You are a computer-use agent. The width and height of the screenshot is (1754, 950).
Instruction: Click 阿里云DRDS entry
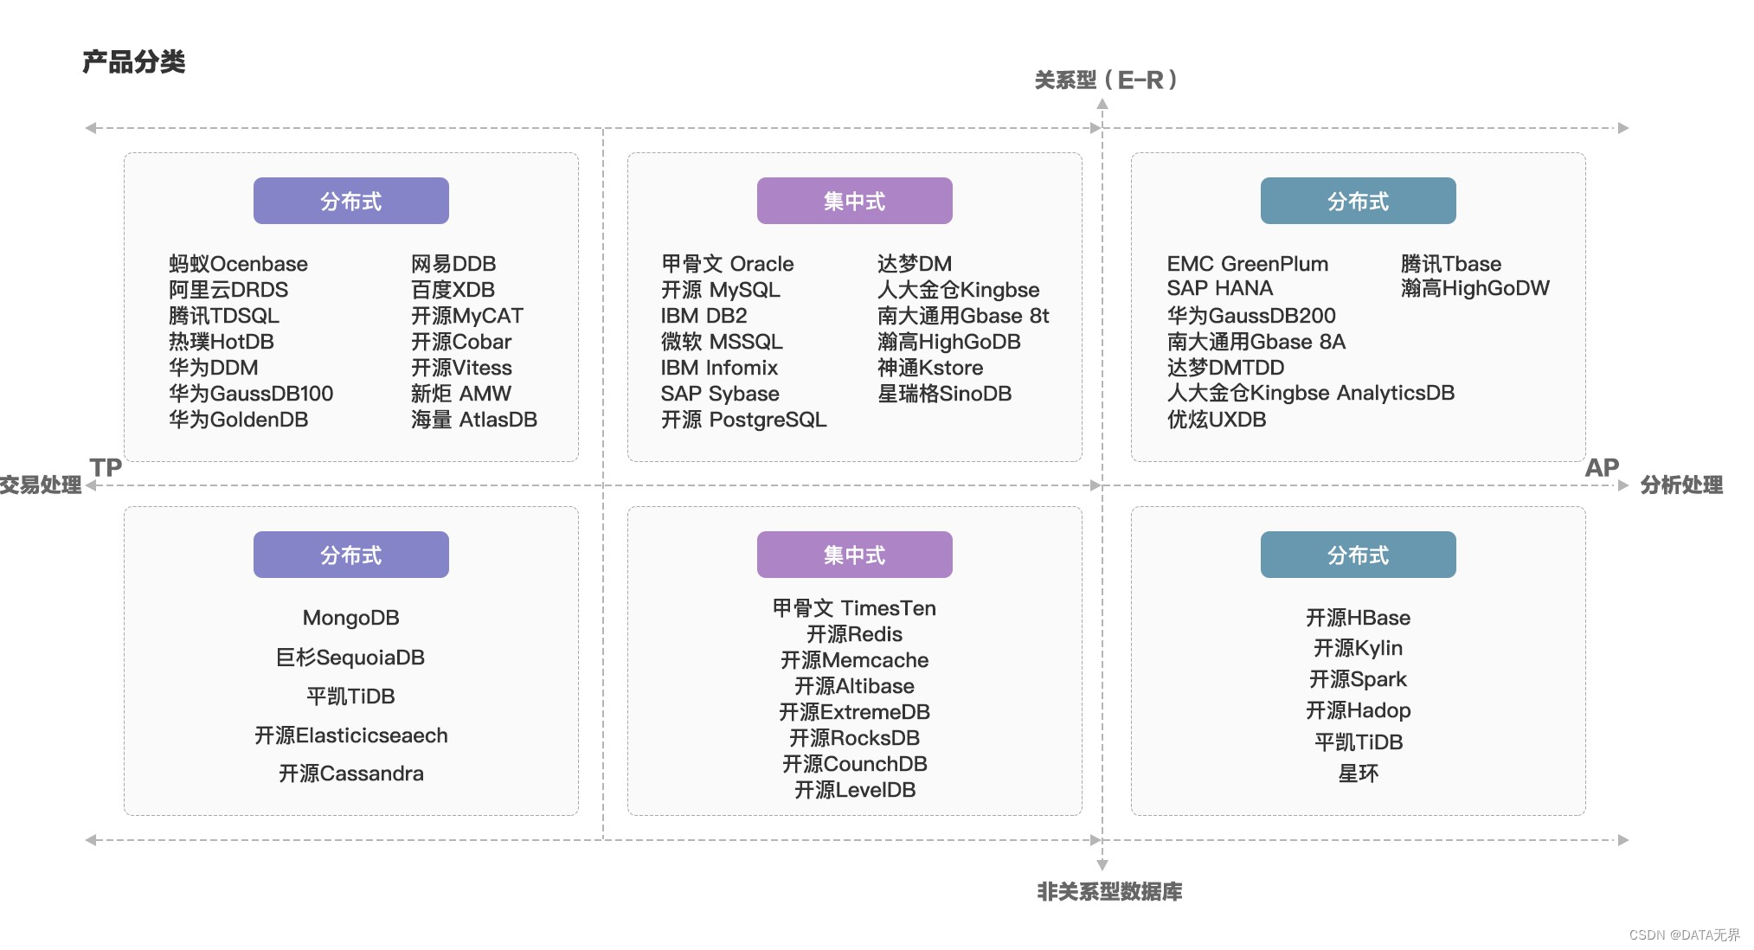(x=228, y=290)
